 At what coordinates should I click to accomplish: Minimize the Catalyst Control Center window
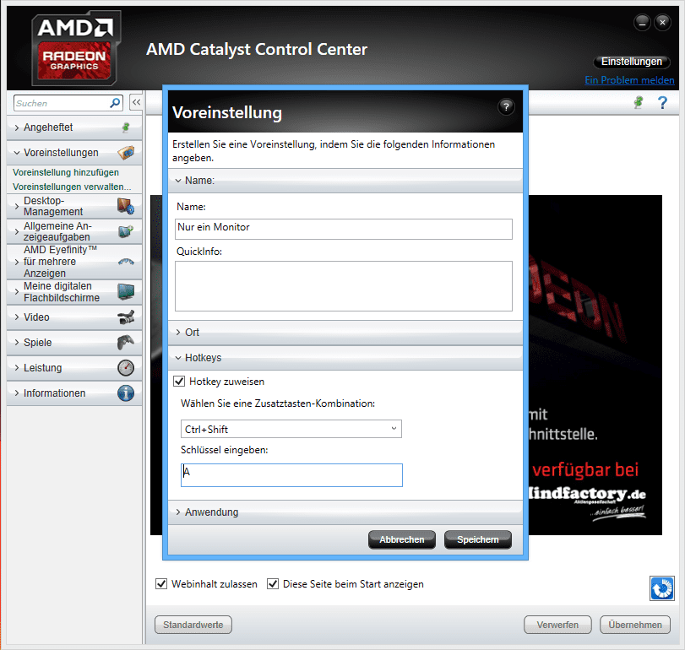pyautogui.click(x=642, y=22)
